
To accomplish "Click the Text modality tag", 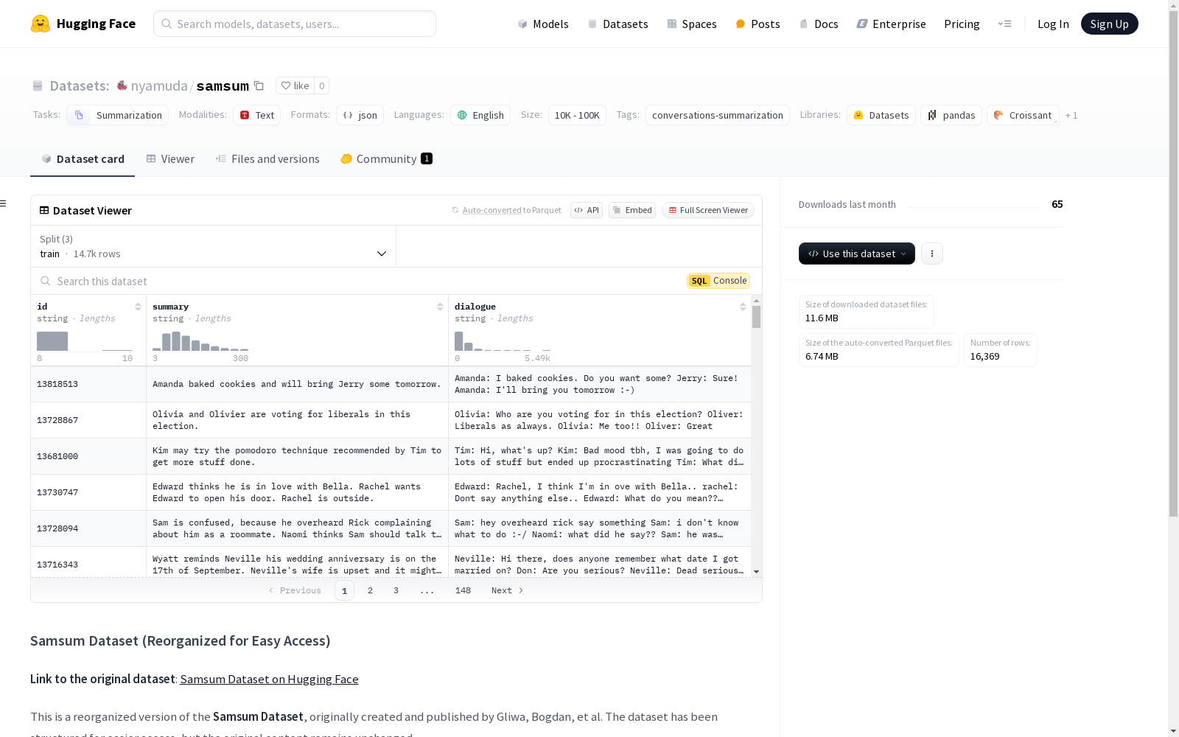I will coord(257,115).
